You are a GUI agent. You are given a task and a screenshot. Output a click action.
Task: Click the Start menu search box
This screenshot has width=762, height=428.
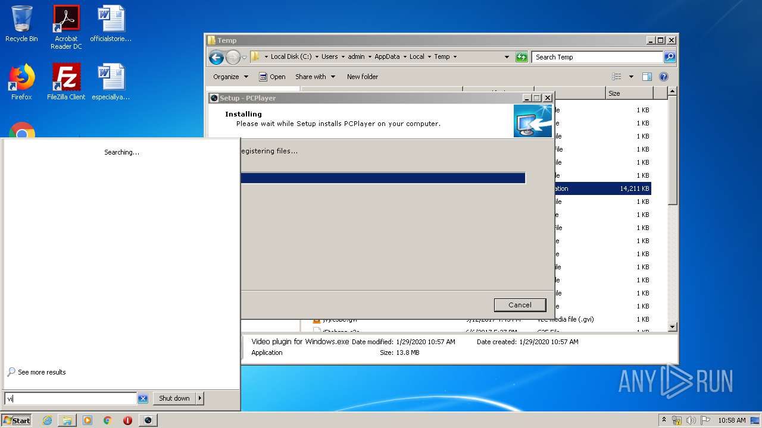coord(71,398)
